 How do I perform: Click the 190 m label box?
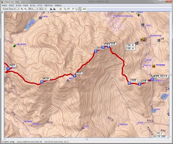(131, 48)
